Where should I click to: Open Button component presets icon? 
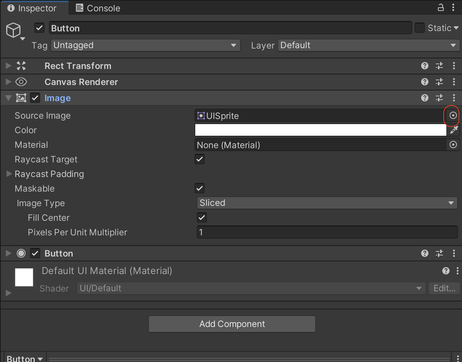(x=439, y=253)
